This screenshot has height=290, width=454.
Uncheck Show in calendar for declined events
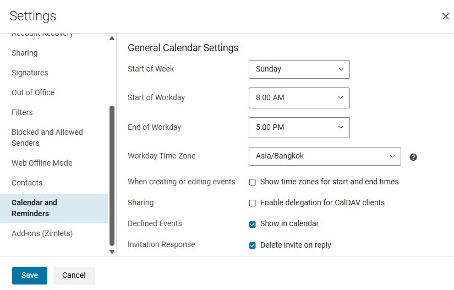pos(253,224)
